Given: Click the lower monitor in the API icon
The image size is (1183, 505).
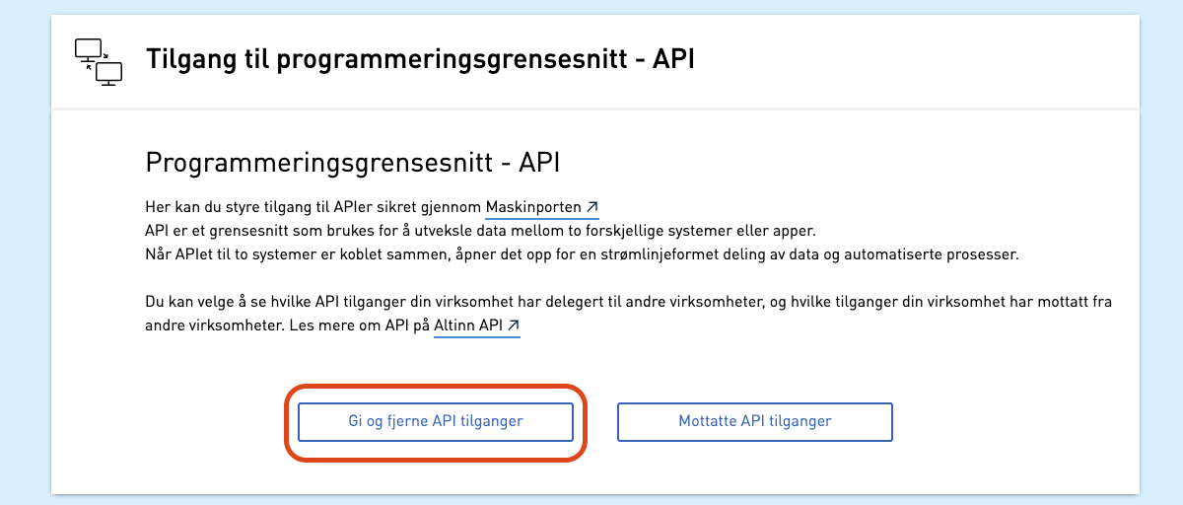Looking at the screenshot, I should (x=108, y=73).
